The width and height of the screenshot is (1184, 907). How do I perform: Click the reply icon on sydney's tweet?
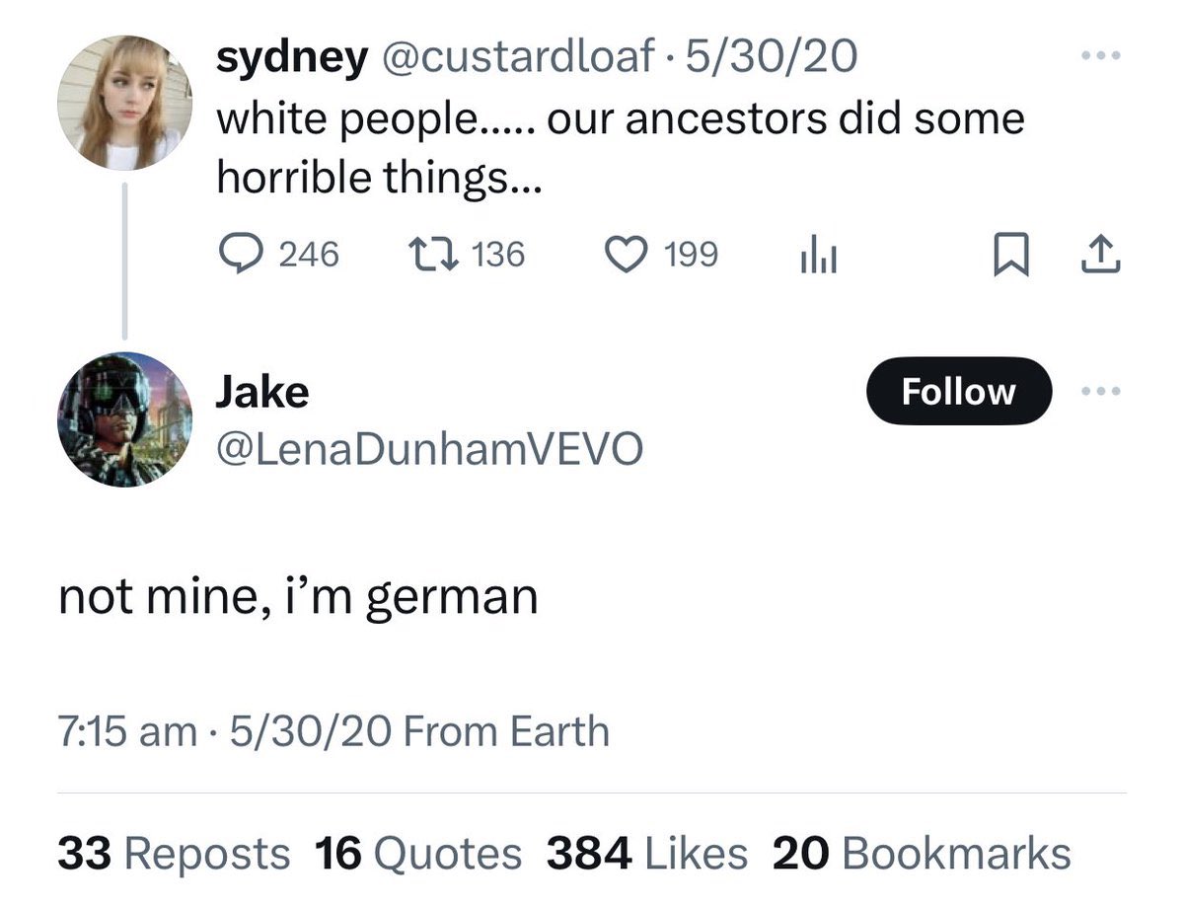[x=239, y=255]
